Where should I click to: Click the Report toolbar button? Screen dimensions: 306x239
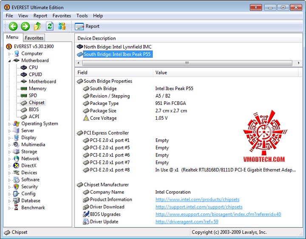pyautogui.click(x=87, y=26)
